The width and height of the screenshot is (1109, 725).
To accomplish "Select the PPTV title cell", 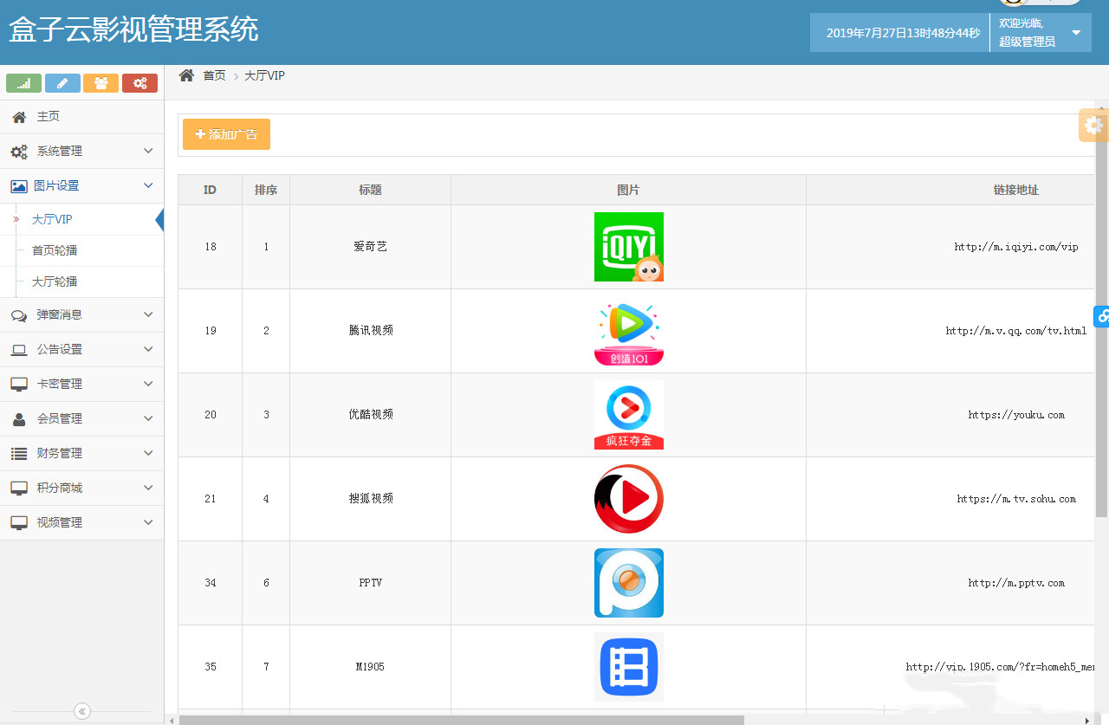I will (x=370, y=583).
